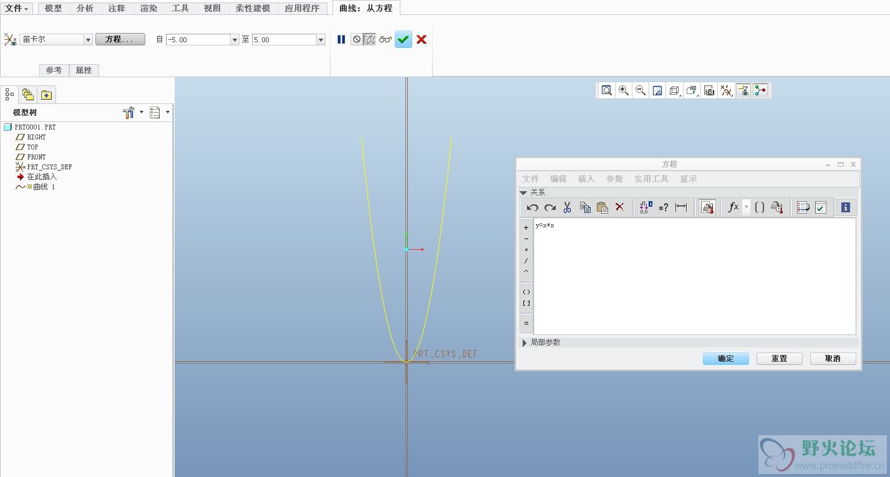890x477 pixels.
Task: Open the -5.00 start value dropdown arrow
Action: tap(235, 39)
